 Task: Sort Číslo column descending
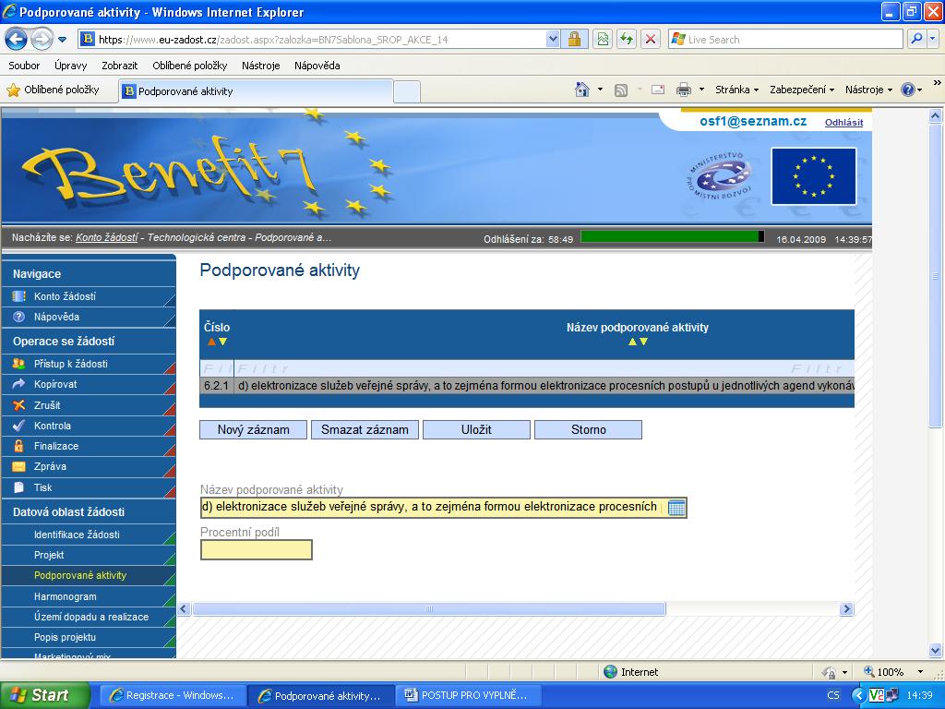coord(222,342)
